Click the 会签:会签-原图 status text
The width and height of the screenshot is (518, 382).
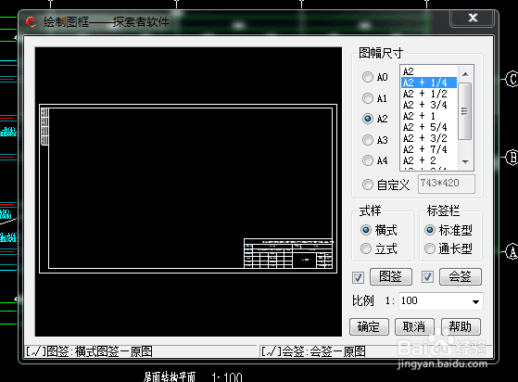click(x=313, y=351)
